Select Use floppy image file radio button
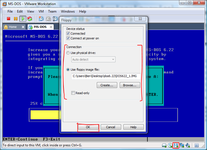207x150 pixels. tap(68, 70)
